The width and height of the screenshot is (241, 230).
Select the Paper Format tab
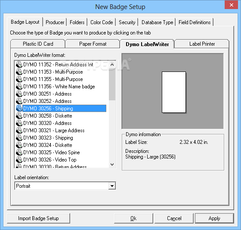[x=93, y=44]
